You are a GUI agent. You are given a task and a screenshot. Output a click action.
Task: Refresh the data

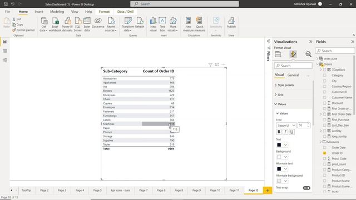coord(140,23)
